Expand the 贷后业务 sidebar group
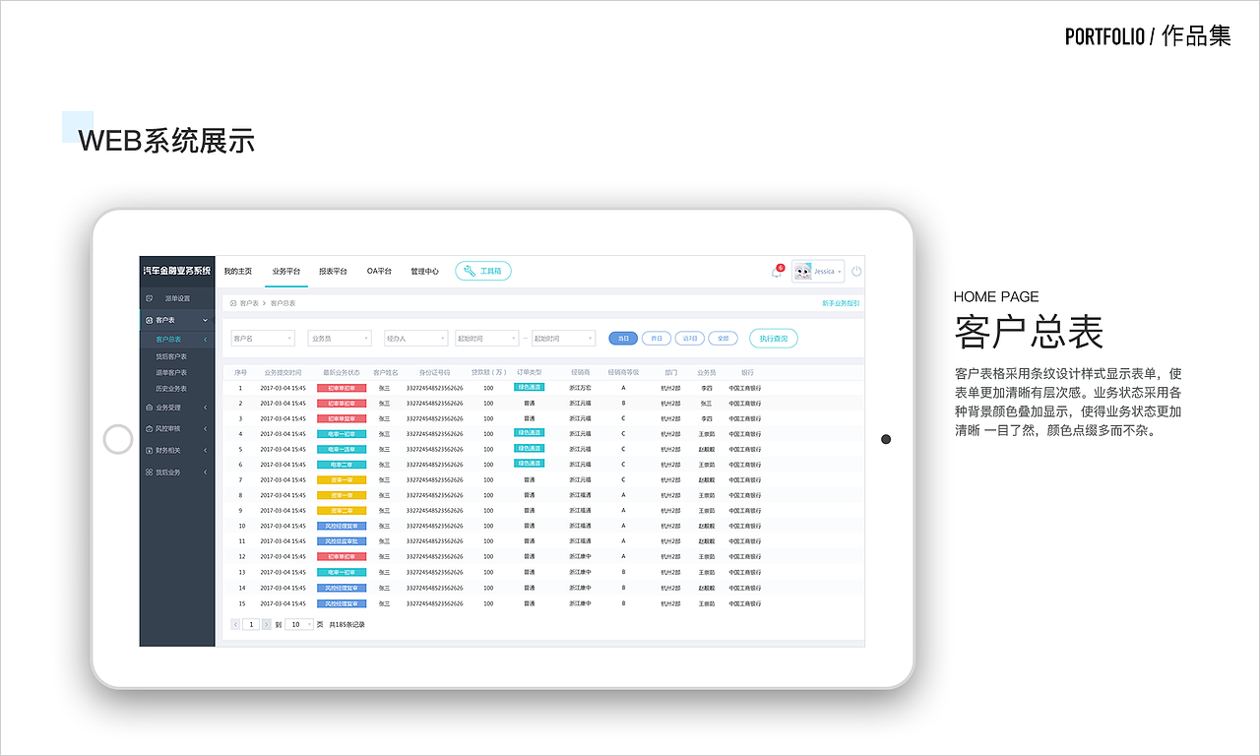This screenshot has height=756, width=1260. (x=205, y=472)
